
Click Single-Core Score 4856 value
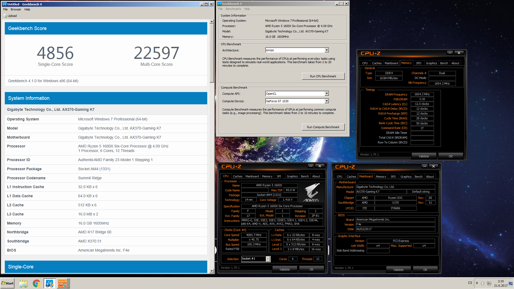(x=55, y=53)
